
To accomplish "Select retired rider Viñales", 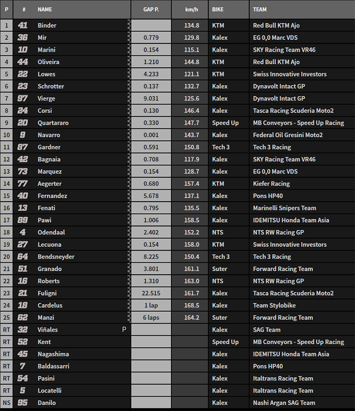I will pos(48,330).
